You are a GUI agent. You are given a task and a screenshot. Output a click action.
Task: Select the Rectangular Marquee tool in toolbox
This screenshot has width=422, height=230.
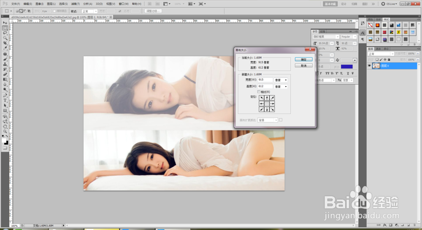pos(5,28)
